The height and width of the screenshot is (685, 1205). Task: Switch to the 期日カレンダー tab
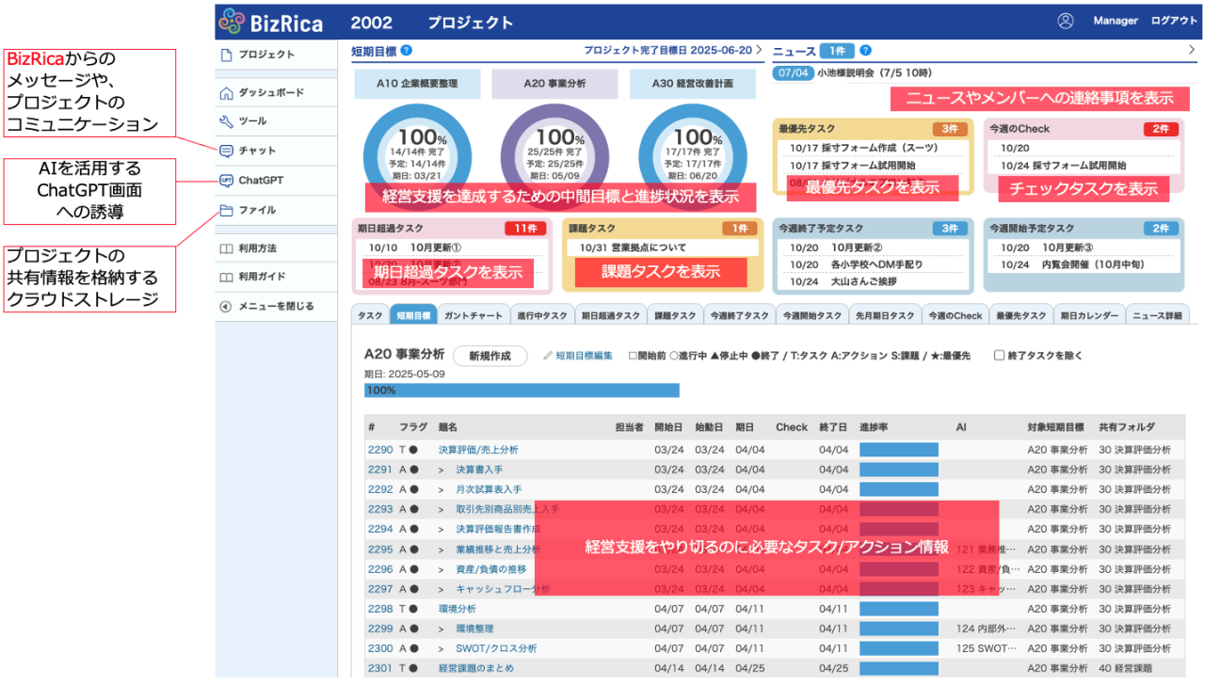click(x=1087, y=316)
